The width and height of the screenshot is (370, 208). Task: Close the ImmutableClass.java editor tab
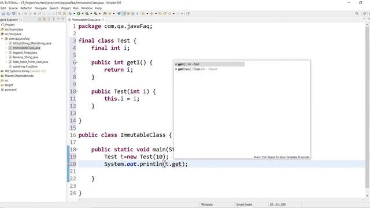tap(103, 20)
